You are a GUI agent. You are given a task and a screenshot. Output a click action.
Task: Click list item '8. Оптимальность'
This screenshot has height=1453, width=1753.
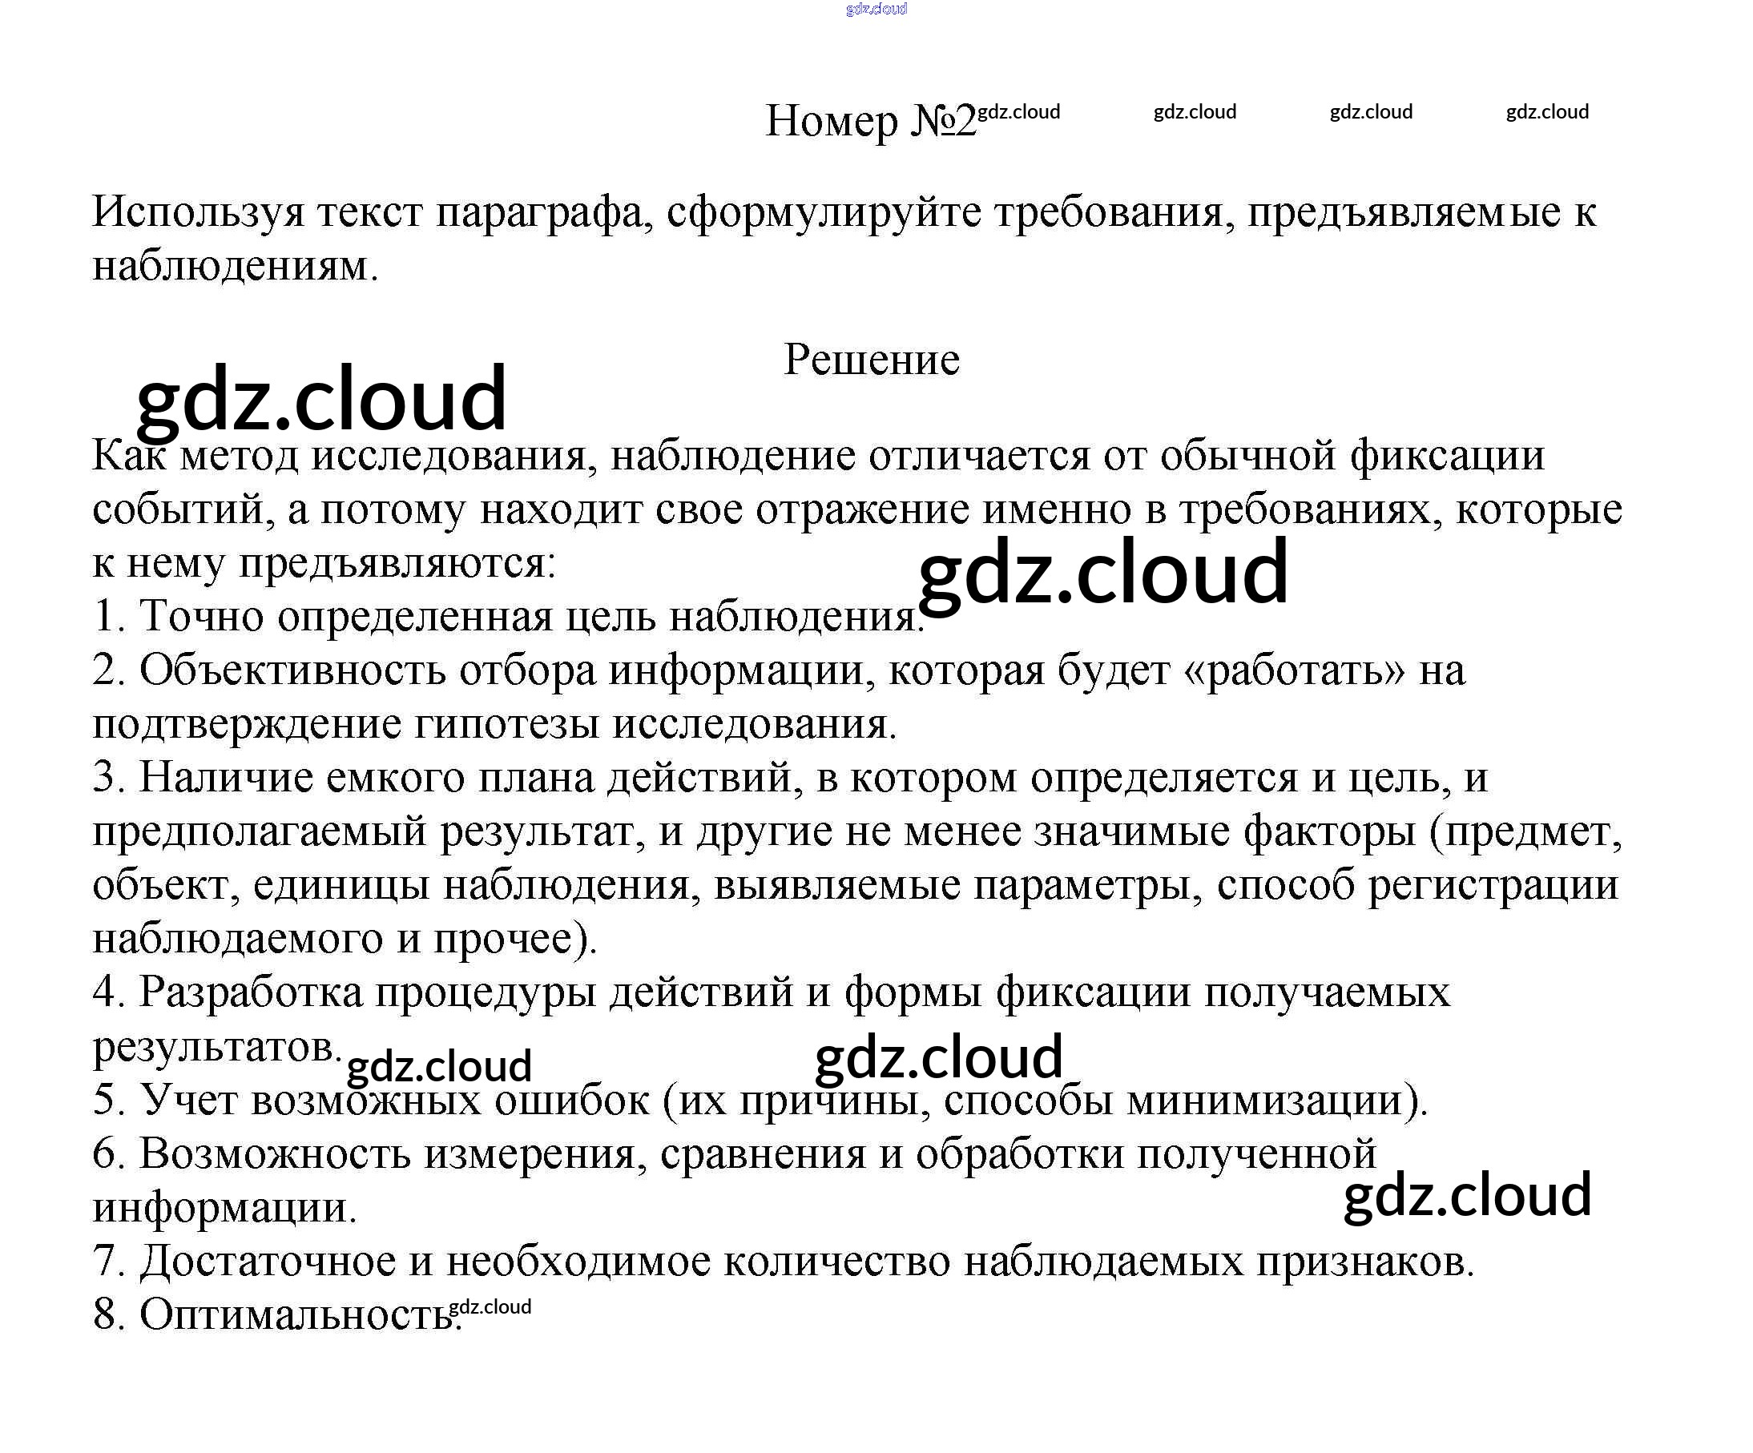click(276, 1315)
